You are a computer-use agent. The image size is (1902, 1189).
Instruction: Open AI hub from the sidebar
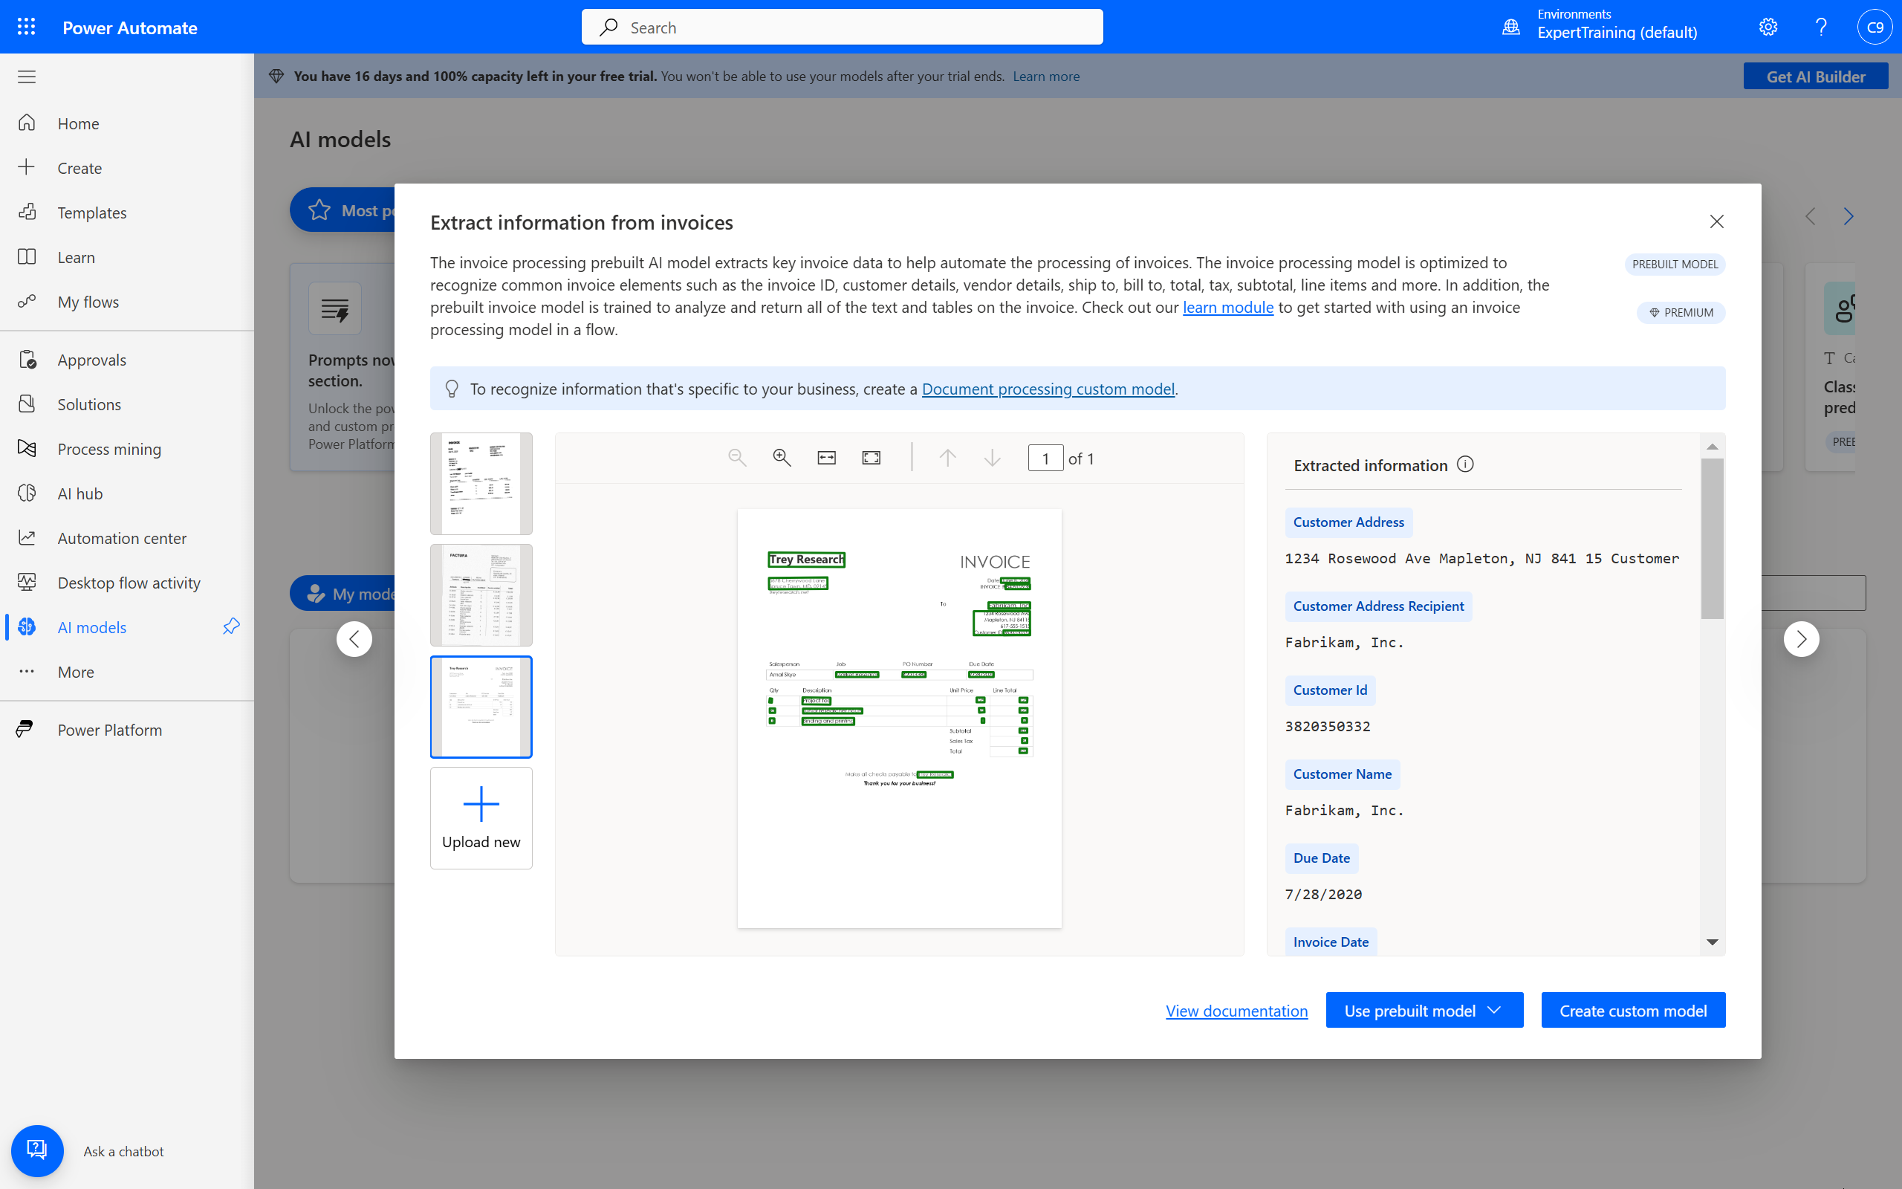(x=80, y=493)
